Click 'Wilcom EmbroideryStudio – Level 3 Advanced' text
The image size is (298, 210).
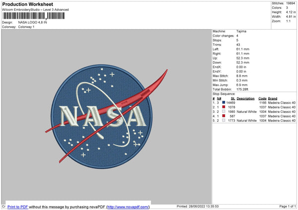tap(35, 10)
